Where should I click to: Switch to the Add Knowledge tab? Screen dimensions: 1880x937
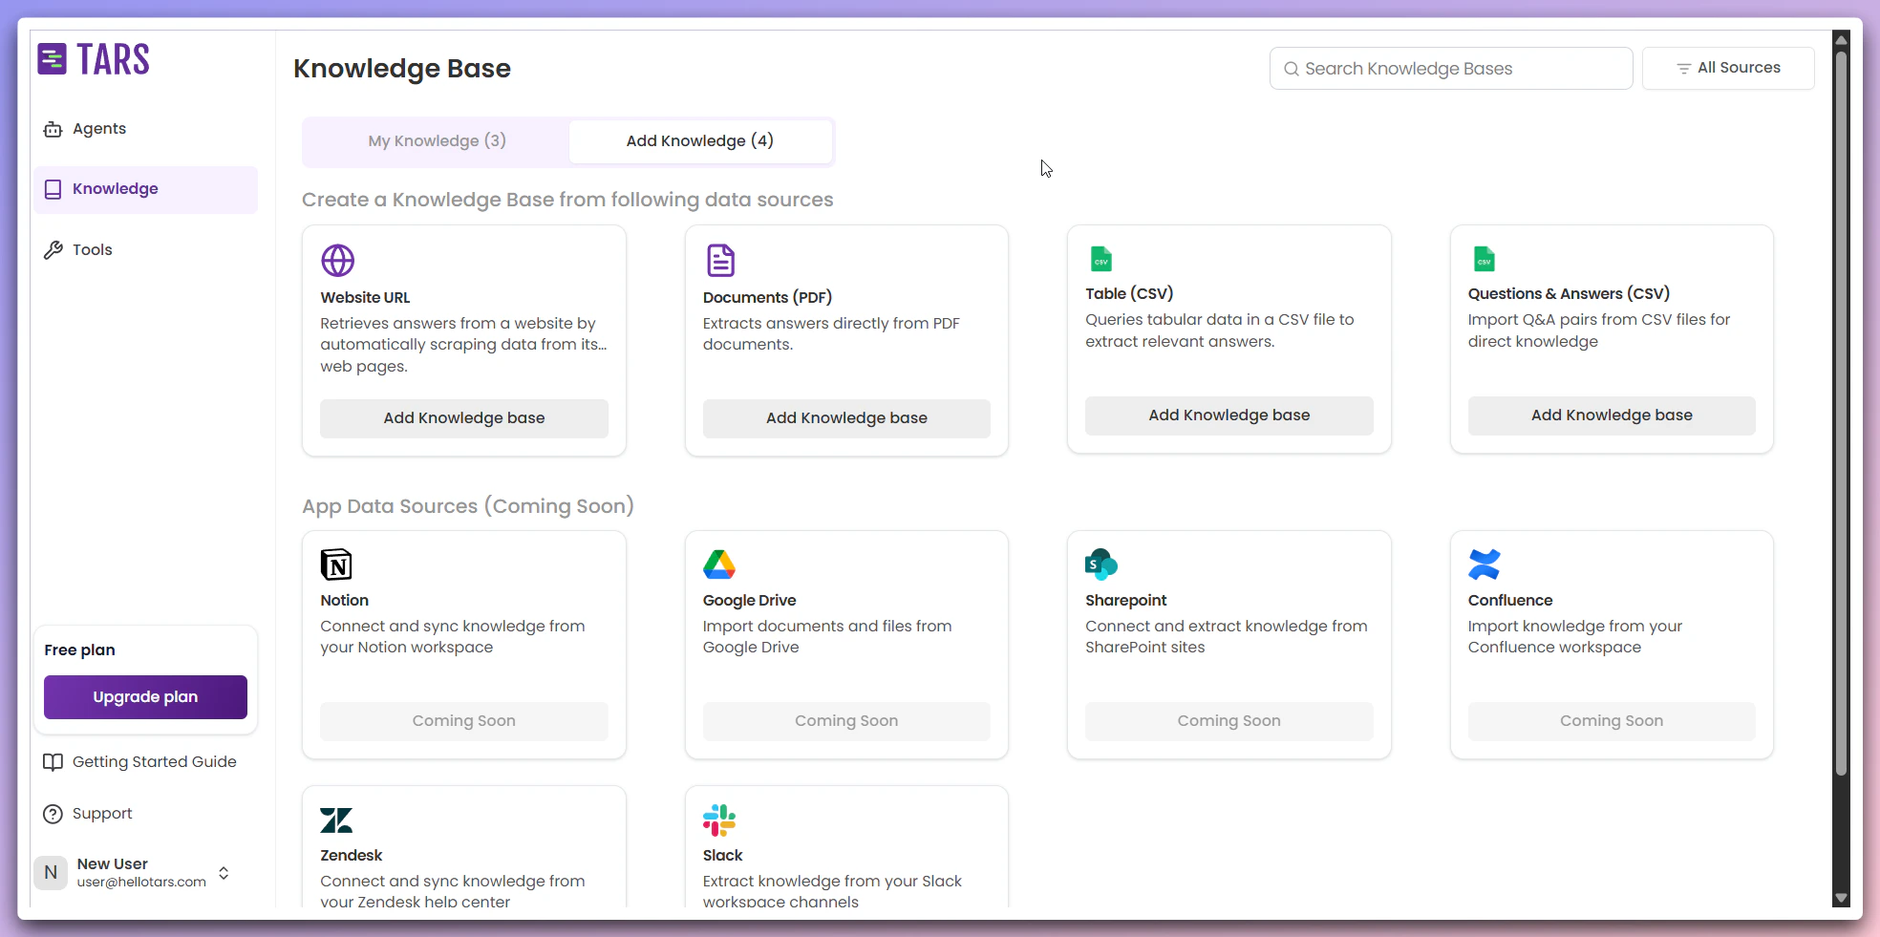pyautogui.click(x=700, y=140)
